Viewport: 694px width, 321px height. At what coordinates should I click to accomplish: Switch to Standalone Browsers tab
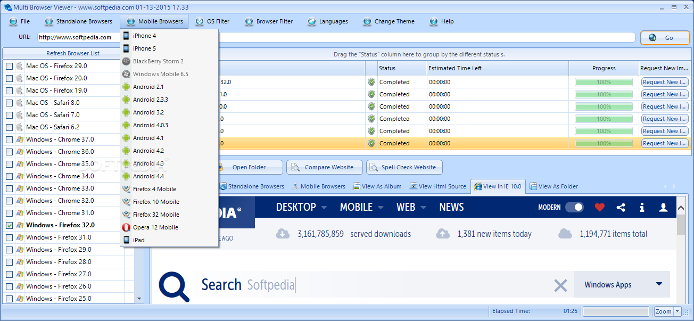click(252, 186)
